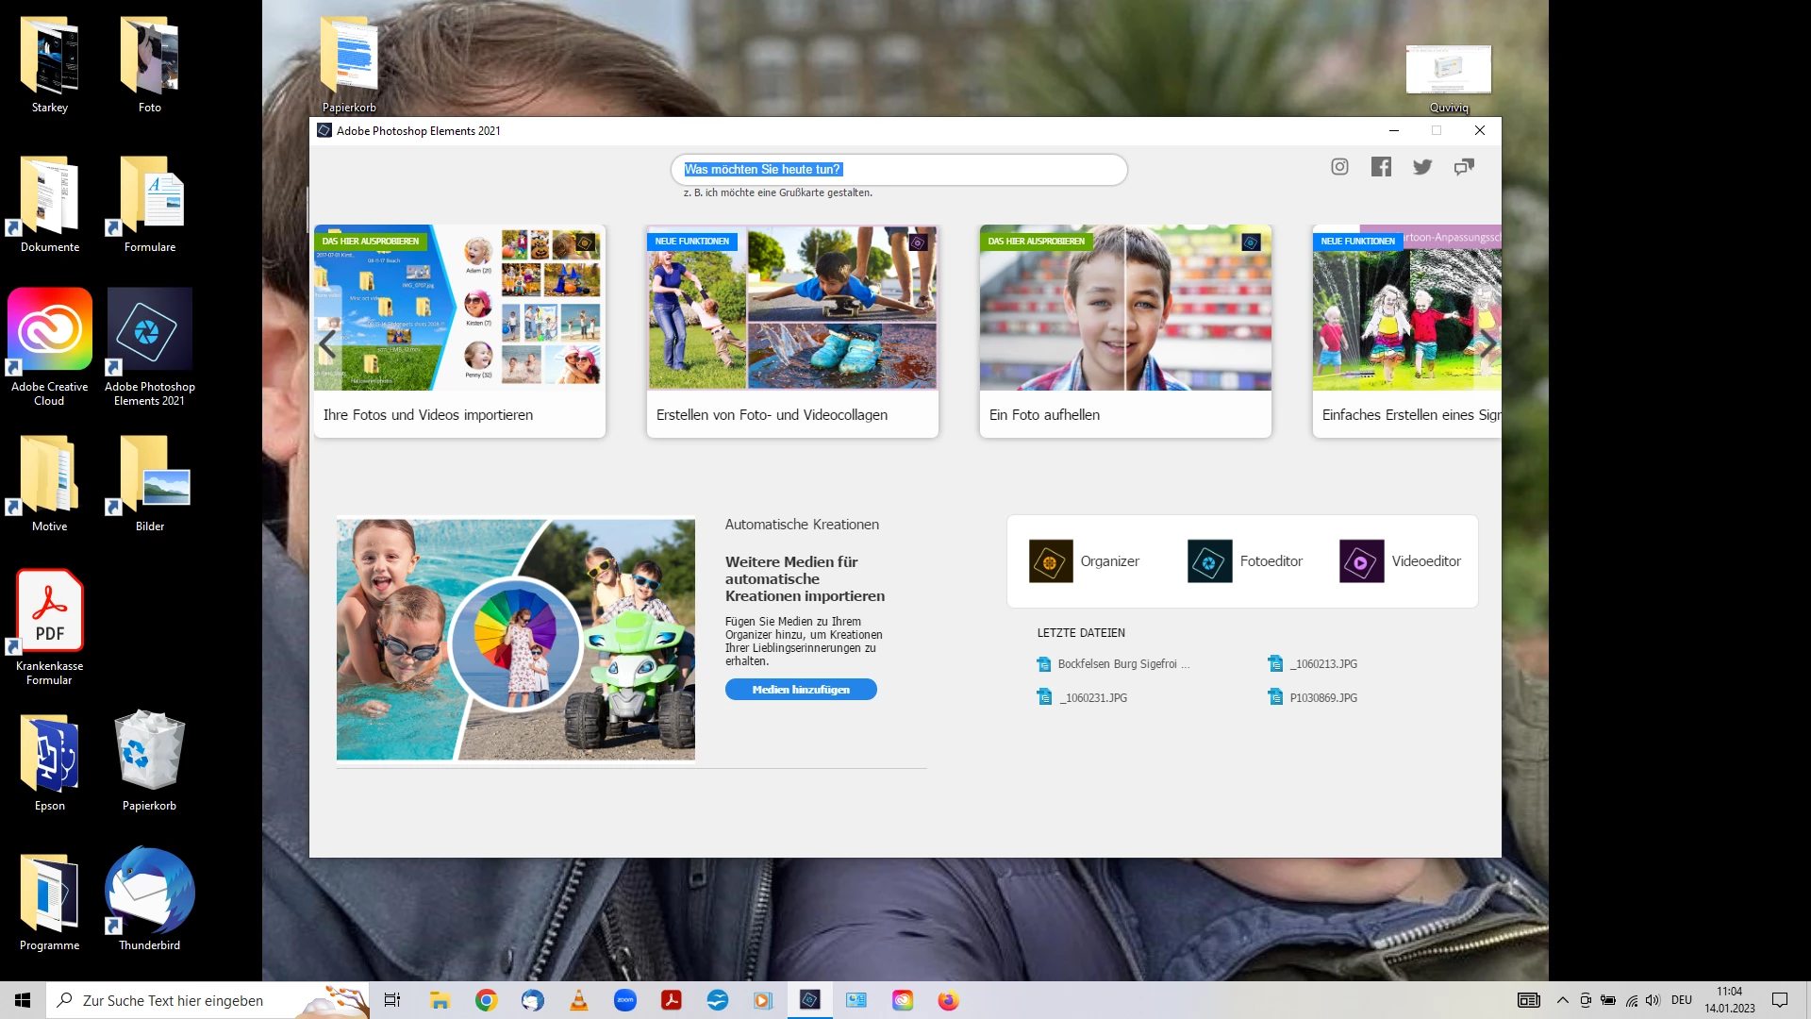
Task: Click the Medien hinzufügen button
Action: tap(801, 690)
